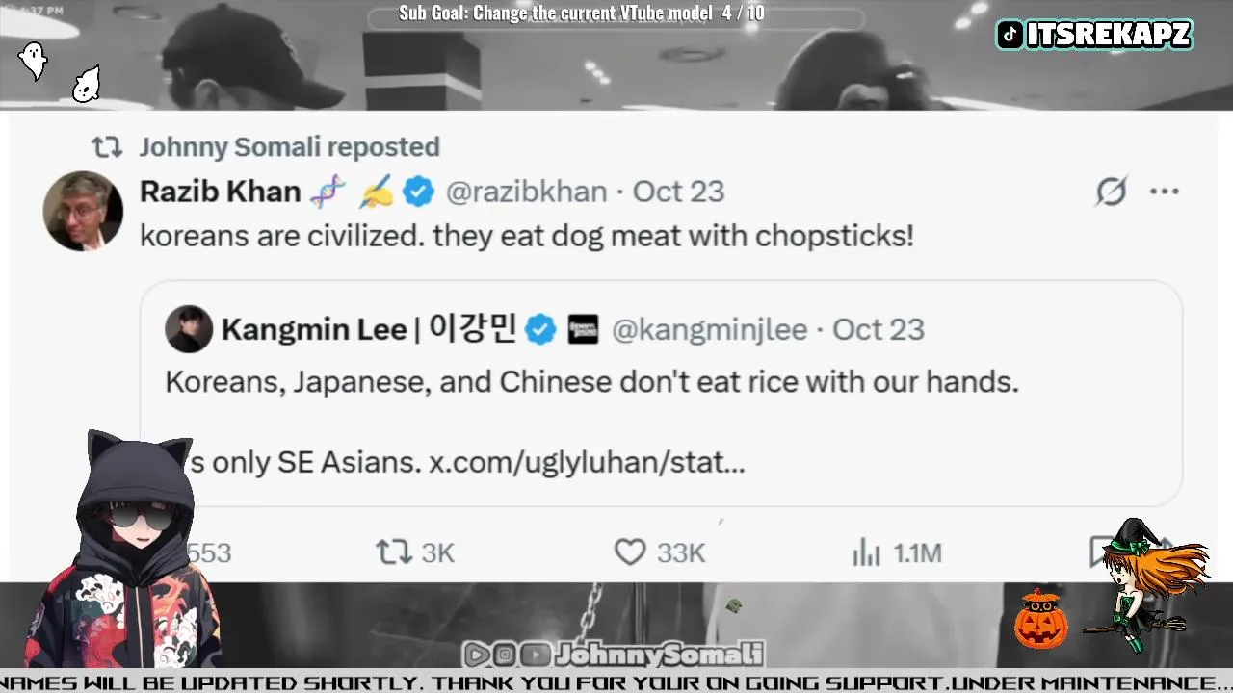This screenshot has height=693, width=1233.
Task: Like the tweet via heart icon
Action: pyautogui.click(x=630, y=552)
